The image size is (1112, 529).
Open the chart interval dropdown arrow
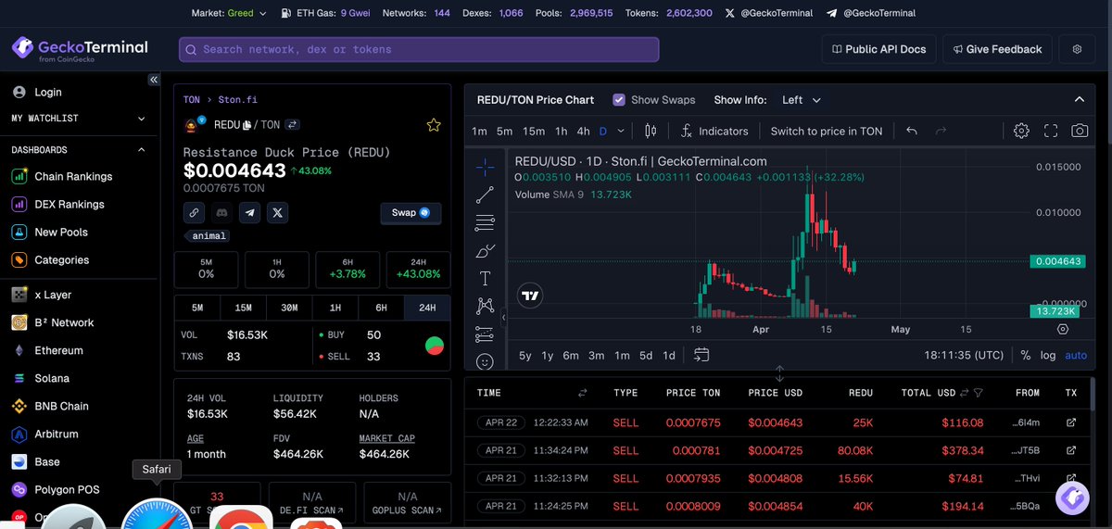[x=621, y=132]
